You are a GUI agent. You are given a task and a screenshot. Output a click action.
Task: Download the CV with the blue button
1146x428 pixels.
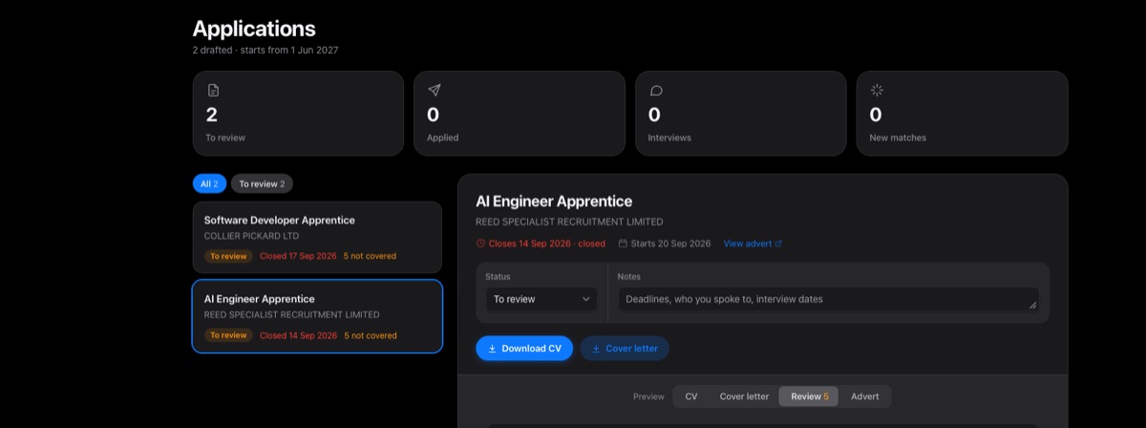(524, 349)
